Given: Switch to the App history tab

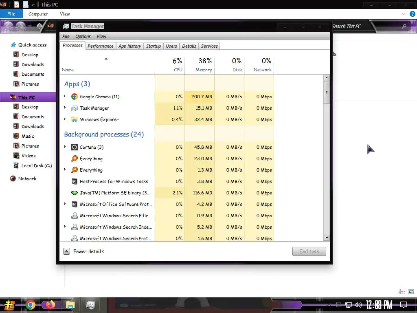Looking at the screenshot, I should [x=130, y=46].
